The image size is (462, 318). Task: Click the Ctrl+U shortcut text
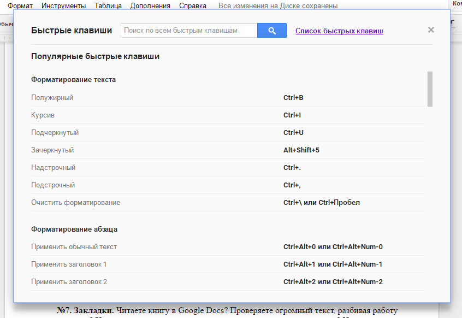click(x=293, y=133)
